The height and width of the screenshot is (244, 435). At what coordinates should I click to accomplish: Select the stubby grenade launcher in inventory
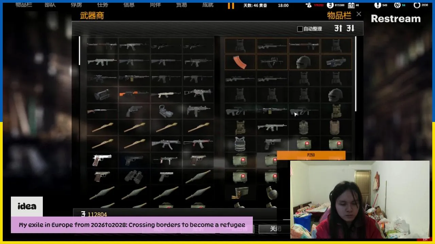pyautogui.click(x=336, y=62)
